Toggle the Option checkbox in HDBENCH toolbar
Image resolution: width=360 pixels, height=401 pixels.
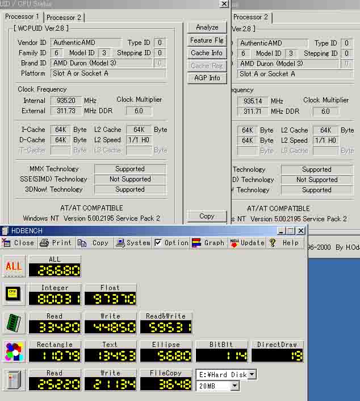coord(158,242)
